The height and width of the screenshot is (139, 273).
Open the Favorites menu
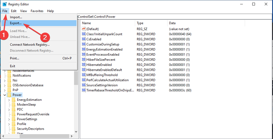[37, 11]
